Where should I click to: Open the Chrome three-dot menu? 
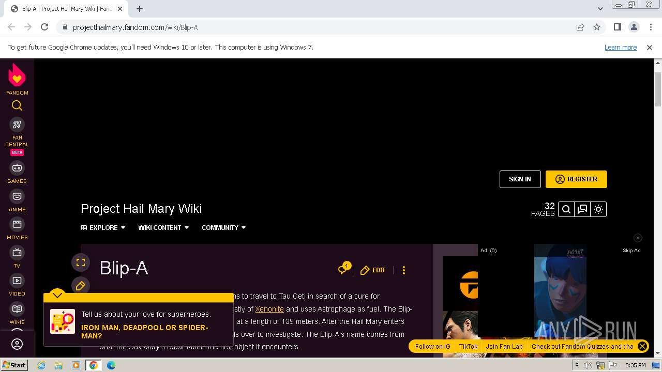[x=651, y=27]
